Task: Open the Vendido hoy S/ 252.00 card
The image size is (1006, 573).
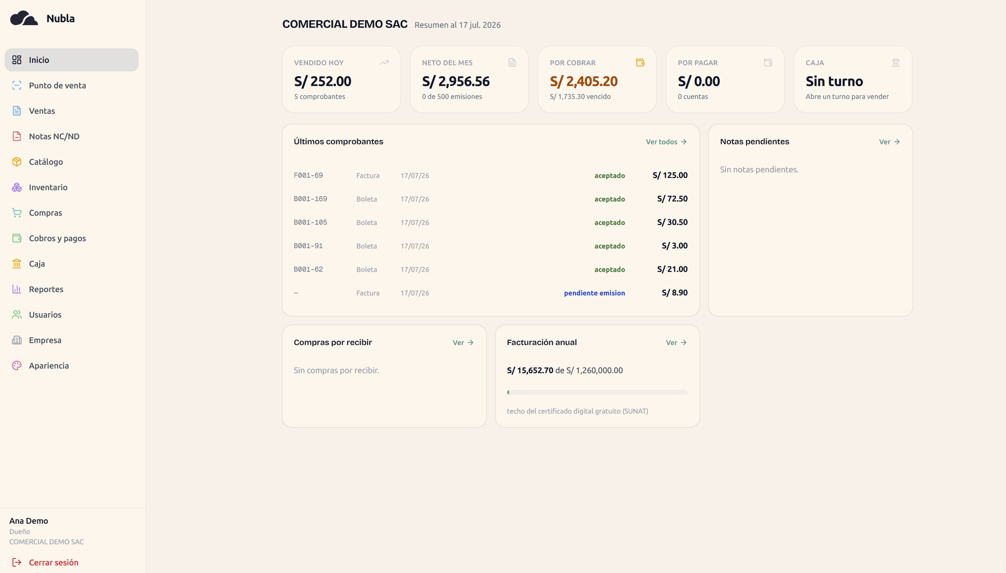Action: pyautogui.click(x=341, y=79)
